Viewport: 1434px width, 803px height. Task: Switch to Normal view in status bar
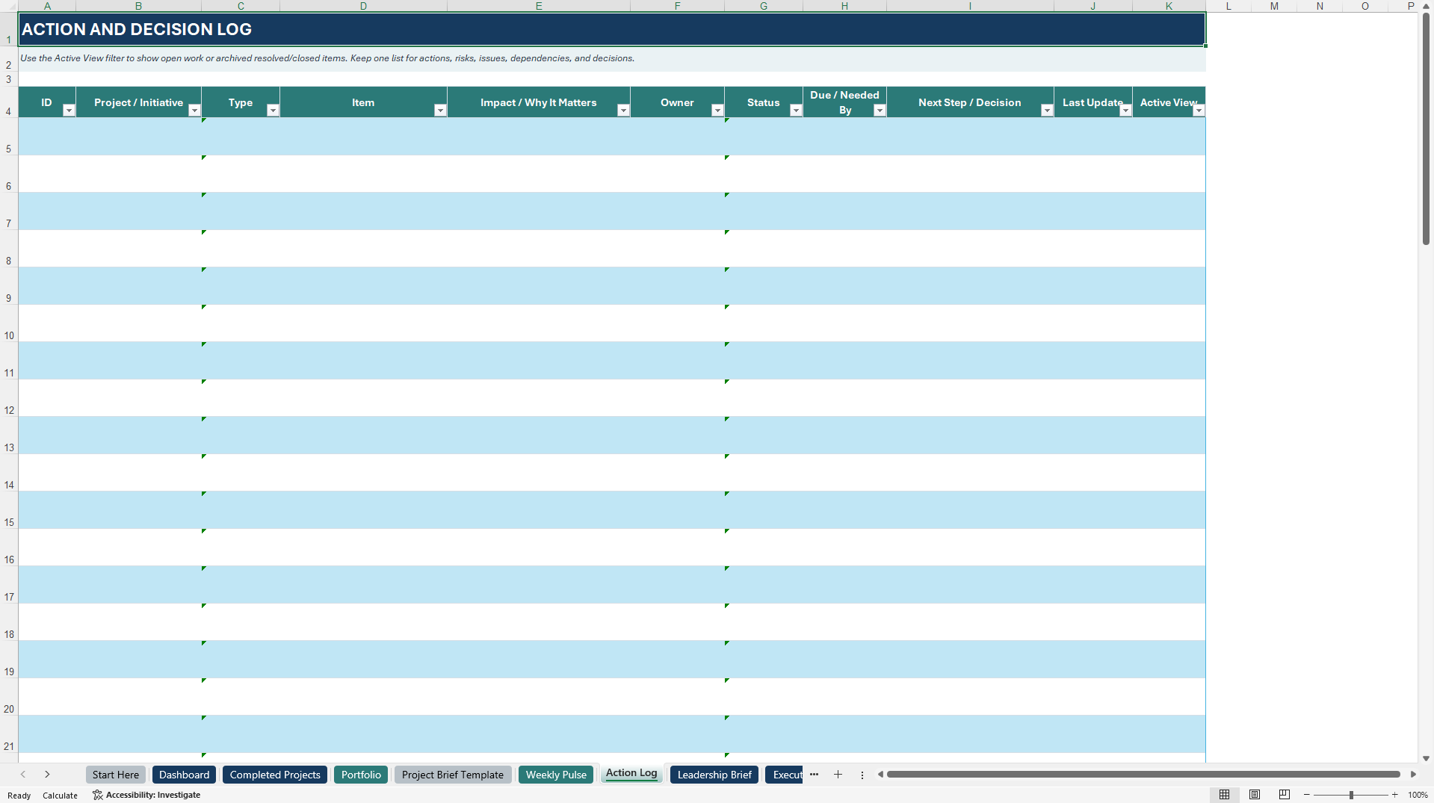pyautogui.click(x=1224, y=795)
